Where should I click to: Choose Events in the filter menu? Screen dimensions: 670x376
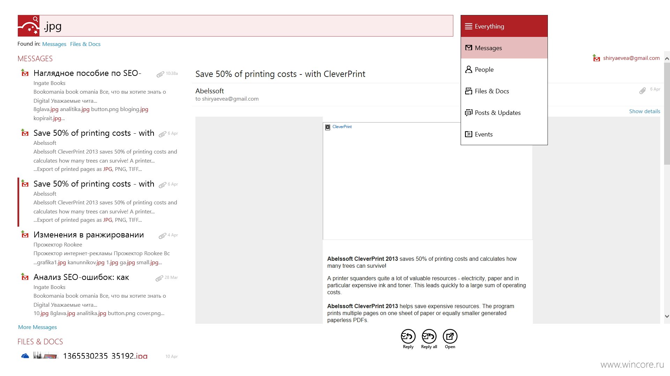504,134
